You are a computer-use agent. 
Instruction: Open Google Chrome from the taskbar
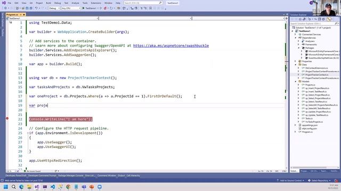coord(68,187)
